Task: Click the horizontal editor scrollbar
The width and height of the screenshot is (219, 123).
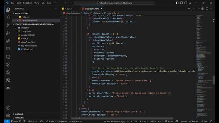Action: (122, 119)
